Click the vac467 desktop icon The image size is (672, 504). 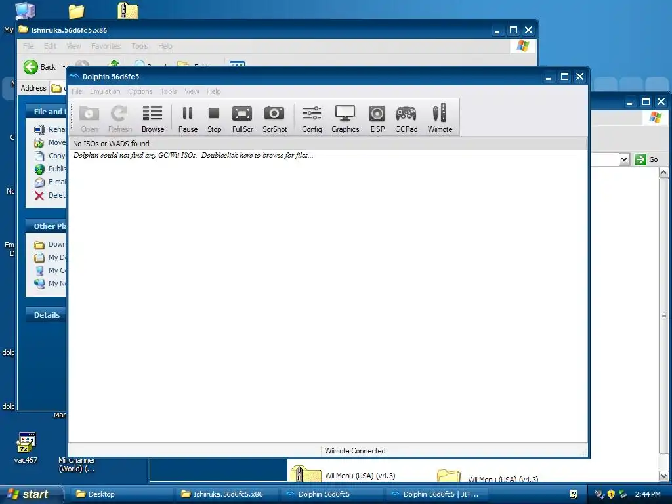(x=26, y=448)
